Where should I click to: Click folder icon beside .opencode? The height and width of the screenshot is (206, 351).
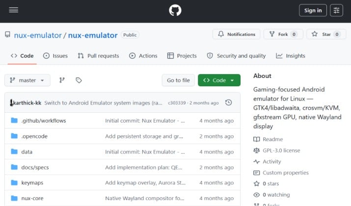(14, 136)
